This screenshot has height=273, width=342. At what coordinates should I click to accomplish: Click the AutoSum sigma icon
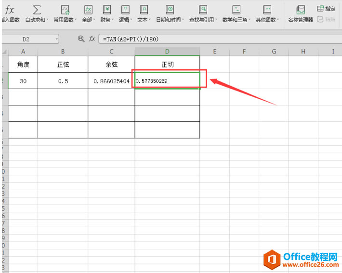[x=37, y=10]
